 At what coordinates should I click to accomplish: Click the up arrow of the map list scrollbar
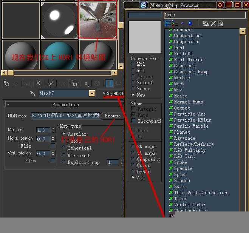point(243,32)
